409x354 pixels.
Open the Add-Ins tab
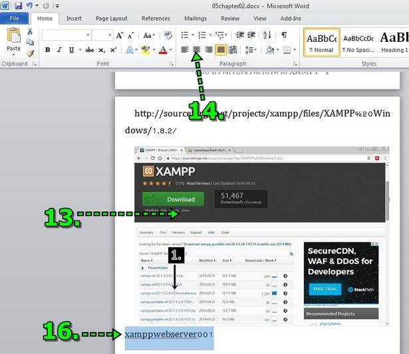coord(291,19)
